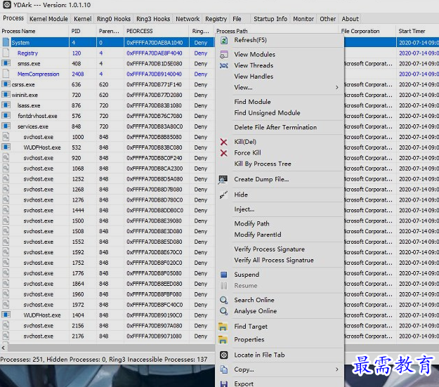Choose Modify ParentId menu entry

click(258, 235)
